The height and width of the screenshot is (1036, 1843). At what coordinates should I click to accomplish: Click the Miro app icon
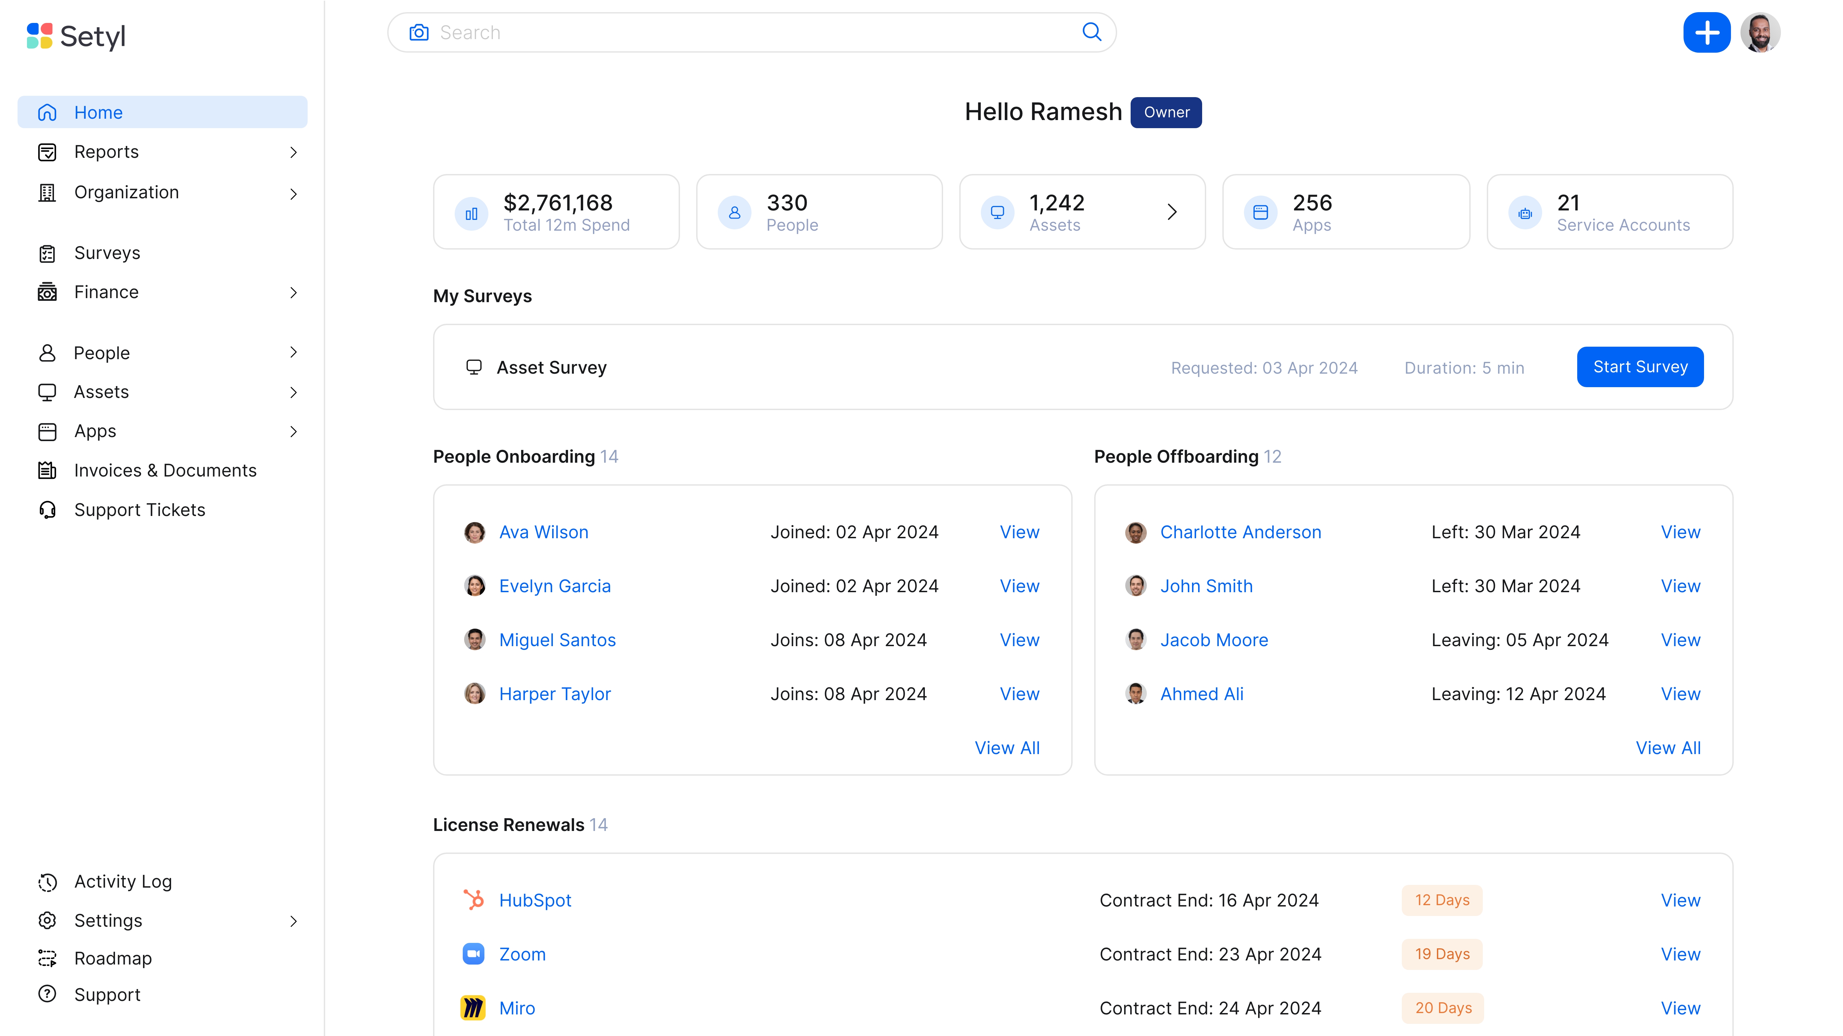point(474,1007)
